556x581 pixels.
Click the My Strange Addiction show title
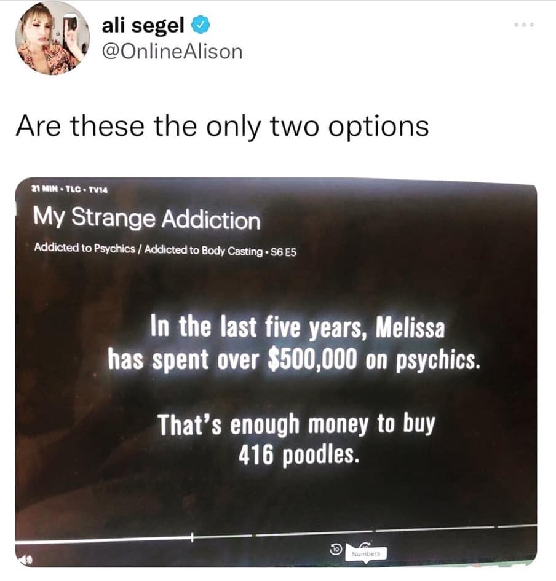[x=146, y=218]
